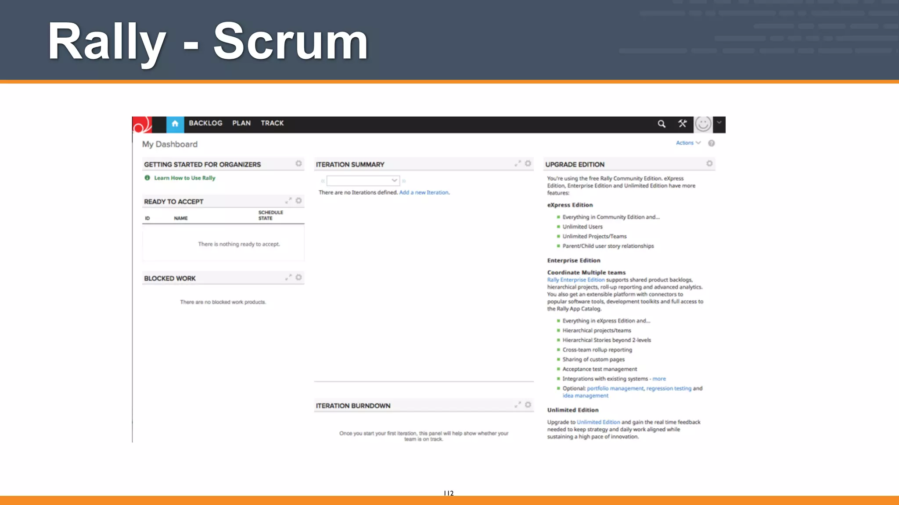Open regression testing link
The image size is (899, 505).
(669, 388)
